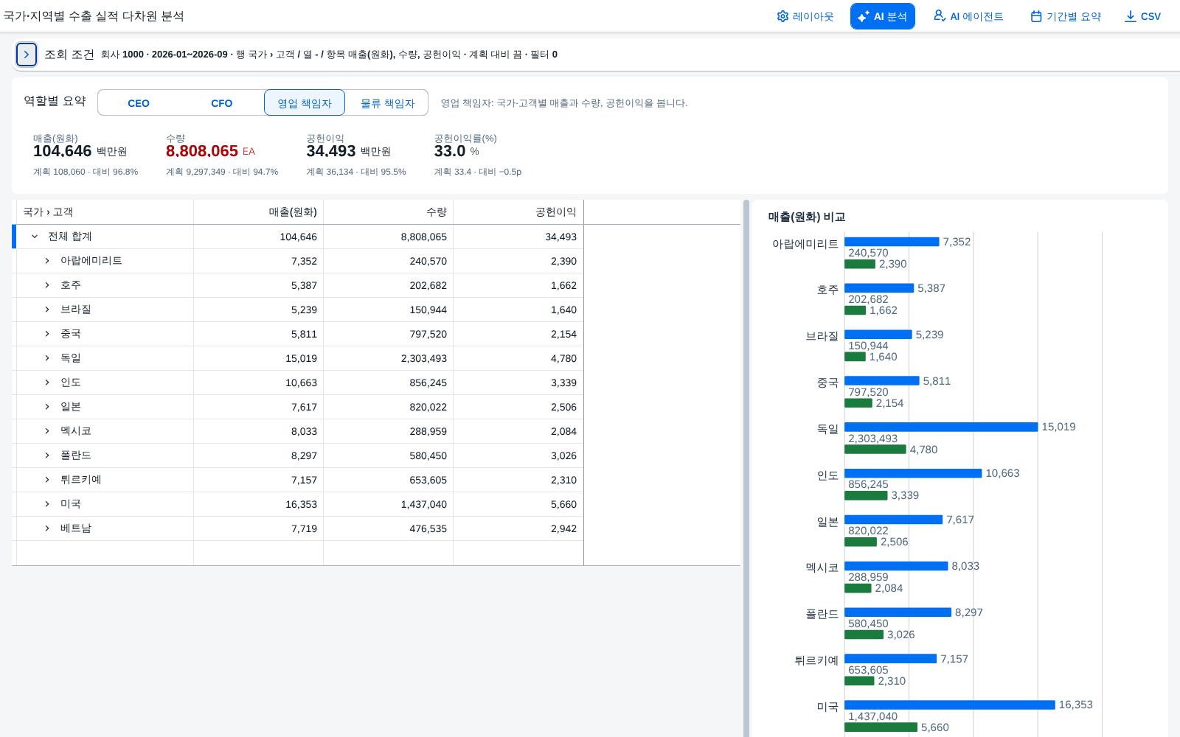Click the 미국 green profit bar in chart
The image size is (1180, 737).
[881, 727]
